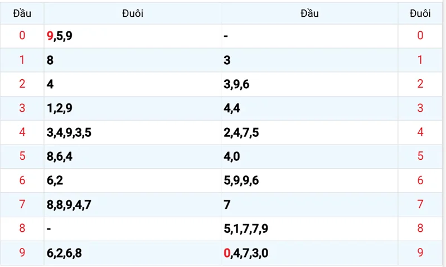Click the red 0 in 0,4,7,3,0
The width and height of the screenshot is (446, 267).
[227, 253]
